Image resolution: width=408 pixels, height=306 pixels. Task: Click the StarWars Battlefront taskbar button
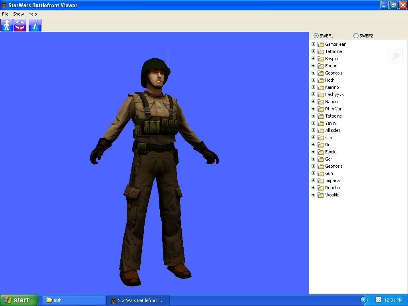pos(138,300)
